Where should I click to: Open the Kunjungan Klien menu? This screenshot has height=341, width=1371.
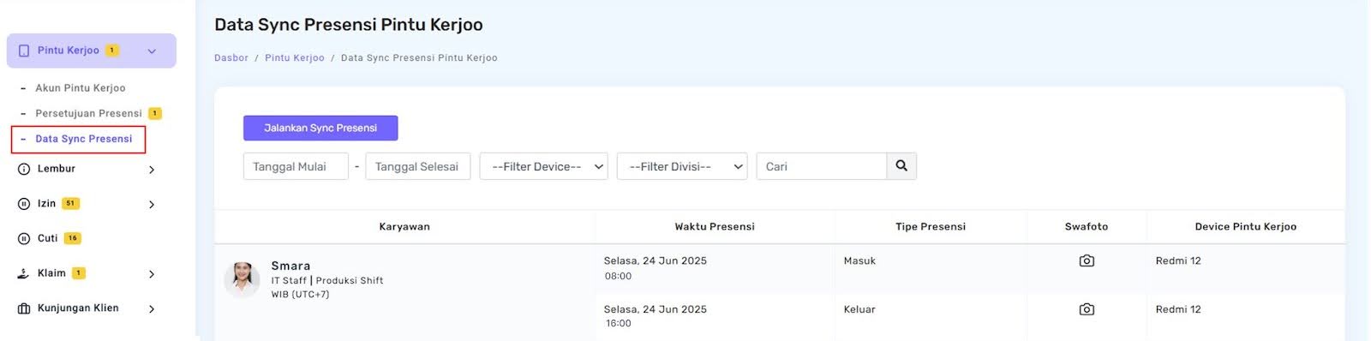point(78,308)
